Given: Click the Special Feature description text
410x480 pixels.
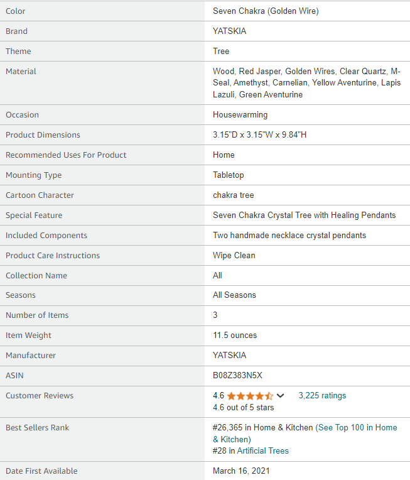Looking at the screenshot, I should coord(304,215).
